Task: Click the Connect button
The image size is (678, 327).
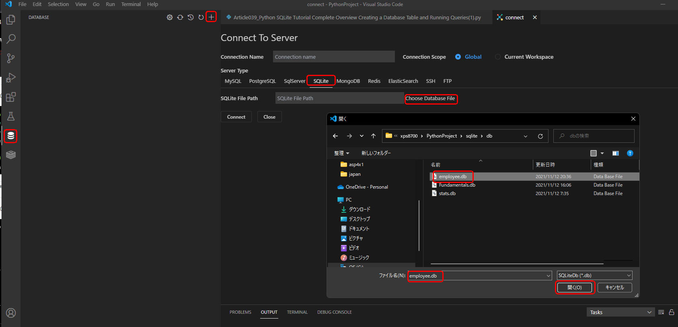Action: (236, 117)
